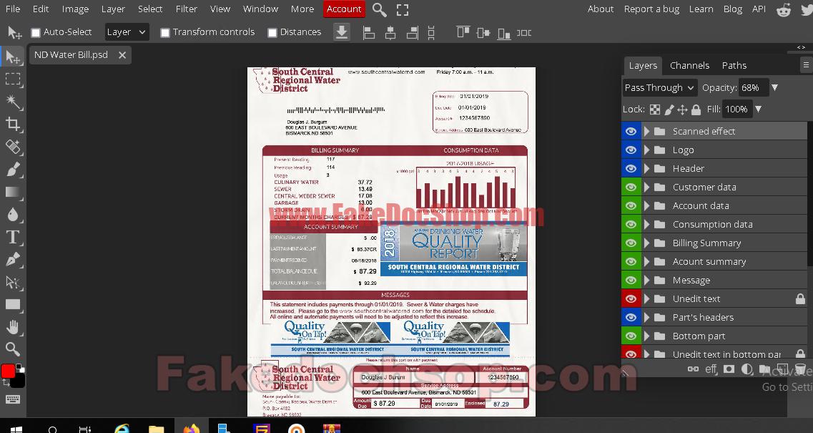Image resolution: width=813 pixels, height=433 pixels.
Task: Hide the Logo layer group
Action: (x=630, y=150)
